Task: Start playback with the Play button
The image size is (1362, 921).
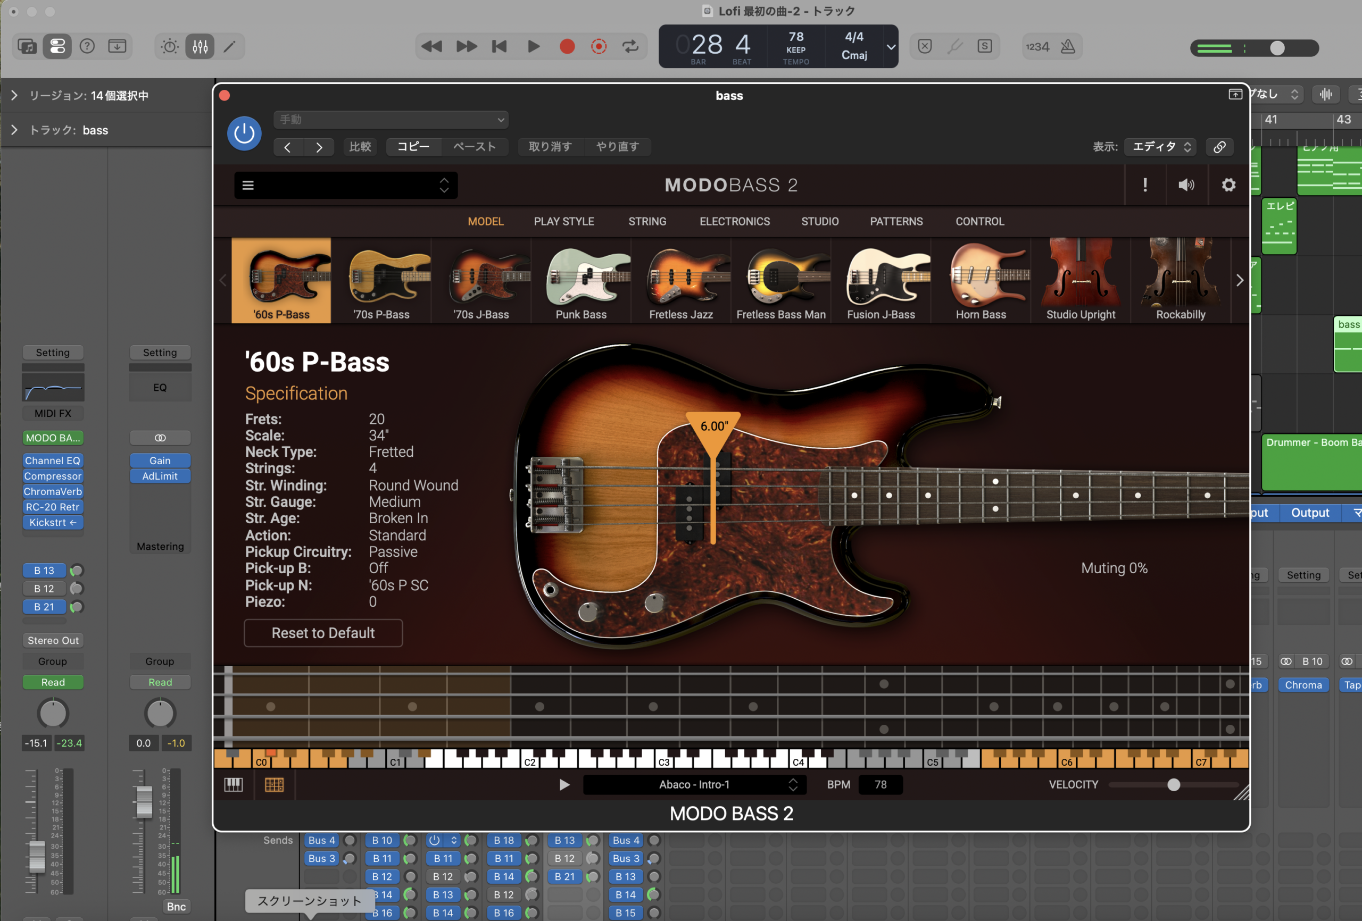Action: pyautogui.click(x=533, y=46)
